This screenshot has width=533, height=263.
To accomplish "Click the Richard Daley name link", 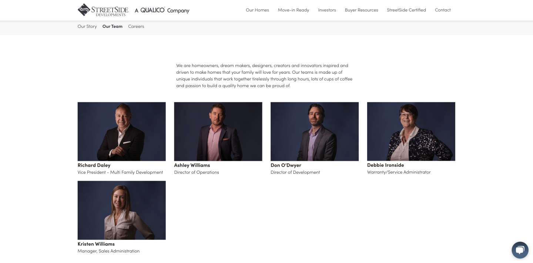I will tap(94, 165).
